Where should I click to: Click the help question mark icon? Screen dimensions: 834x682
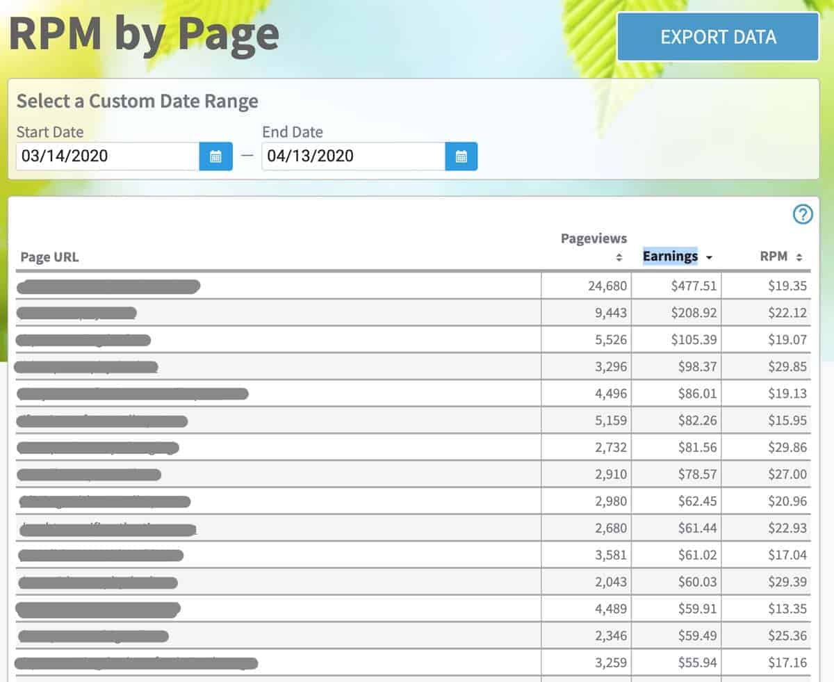coord(803,215)
